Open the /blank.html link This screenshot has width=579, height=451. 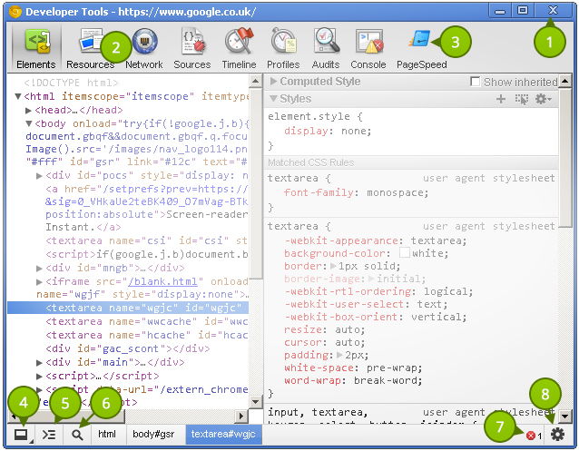[x=162, y=281]
